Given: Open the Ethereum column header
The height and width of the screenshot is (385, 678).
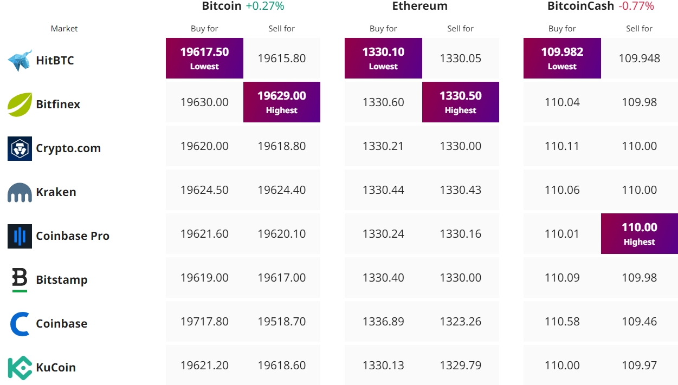Looking at the screenshot, I should pyautogui.click(x=420, y=6).
